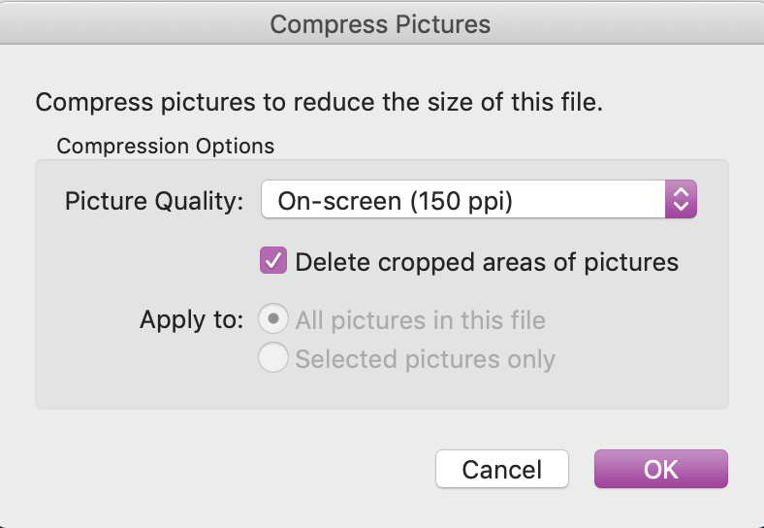Click the 'Selected pictures only' label text
The height and width of the screenshot is (528, 764).
pyautogui.click(x=425, y=360)
